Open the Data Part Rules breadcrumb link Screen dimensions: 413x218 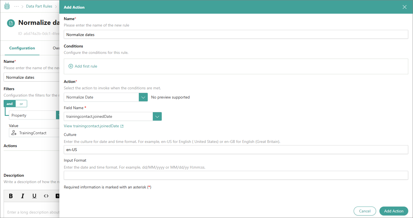(39, 6)
